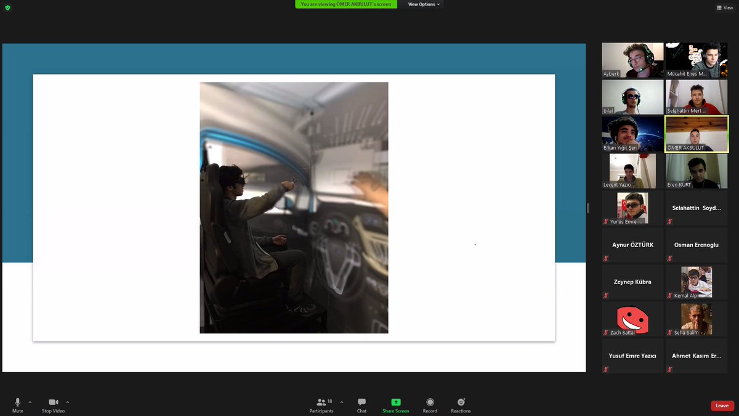Screen dimensions: 739x416
Task: Mute the microphone
Action: tap(17, 405)
